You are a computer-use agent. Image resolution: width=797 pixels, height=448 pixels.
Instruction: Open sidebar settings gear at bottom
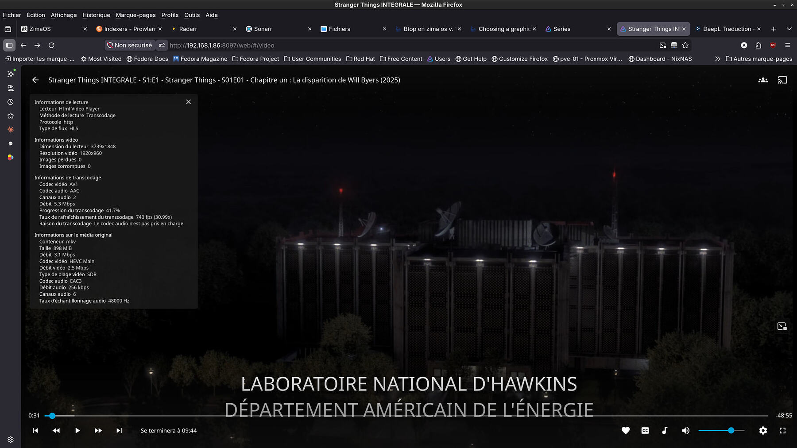[x=11, y=440]
